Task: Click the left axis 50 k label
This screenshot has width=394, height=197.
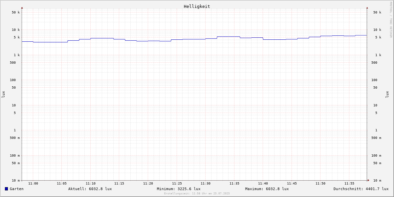Action: [x=16, y=12]
